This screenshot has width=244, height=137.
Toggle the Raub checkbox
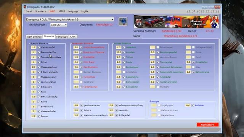pos(39,92)
